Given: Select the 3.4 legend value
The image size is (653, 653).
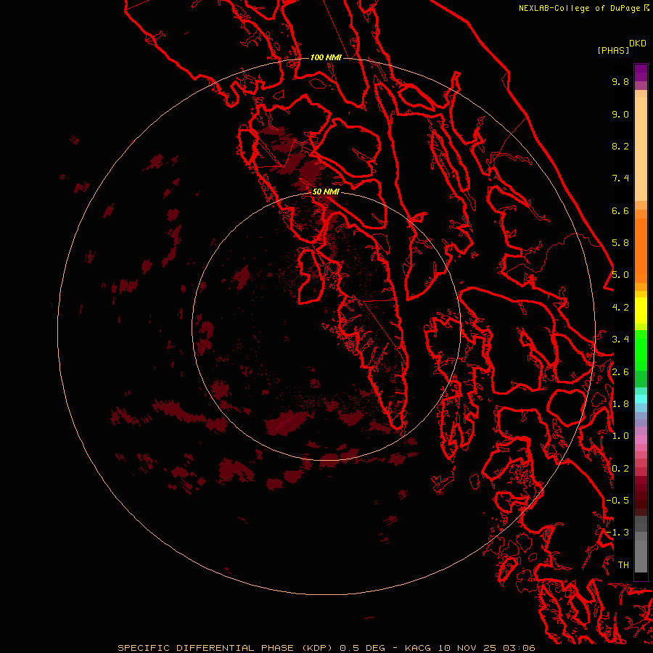Looking at the screenshot, I should click(x=620, y=340).
